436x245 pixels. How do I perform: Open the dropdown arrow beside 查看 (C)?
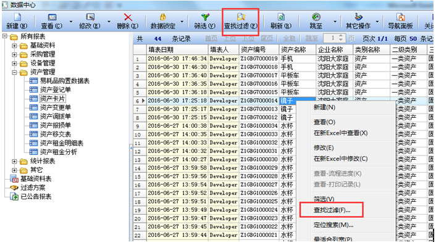tap(70, 22)
